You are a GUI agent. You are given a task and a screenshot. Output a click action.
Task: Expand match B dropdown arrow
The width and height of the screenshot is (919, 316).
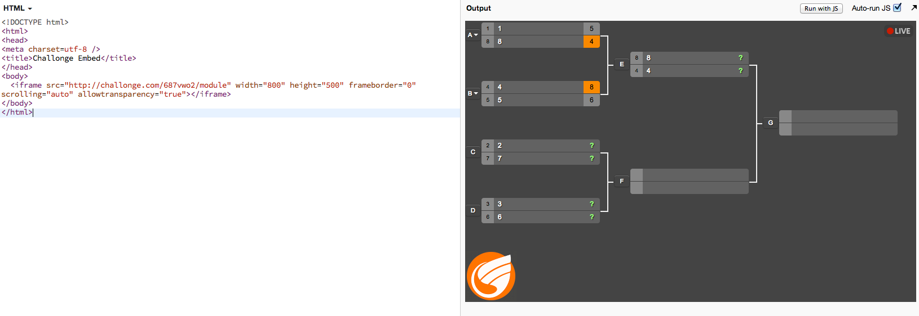476,93
